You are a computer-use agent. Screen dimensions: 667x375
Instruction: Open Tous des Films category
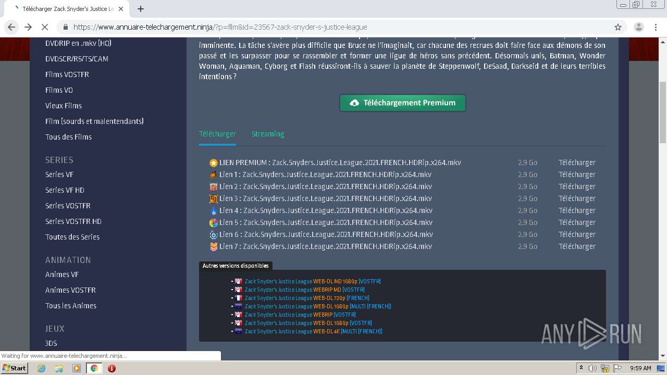pos(68,137)
